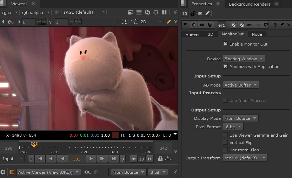The image size is (292, 178).
Task: Enable the region of interest dashed-rectangle icon
Action: [x=123, y=22]
